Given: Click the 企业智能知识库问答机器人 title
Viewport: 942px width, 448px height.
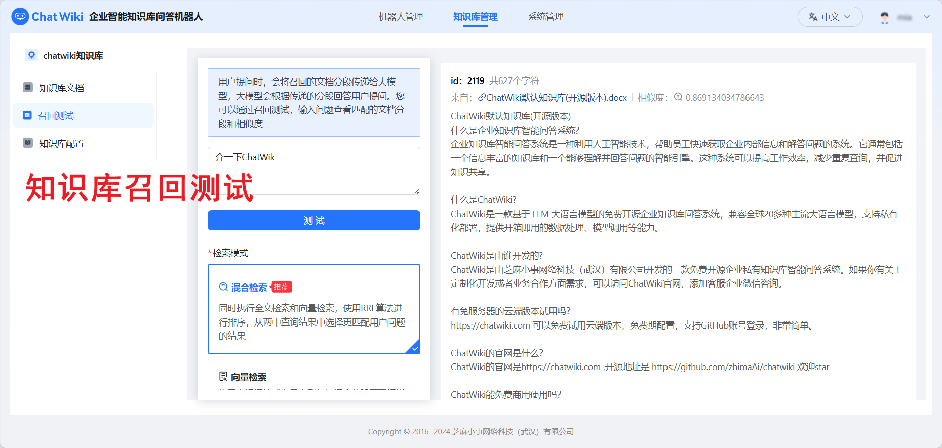Looking at the screenshot, I should tap(146, 17).
